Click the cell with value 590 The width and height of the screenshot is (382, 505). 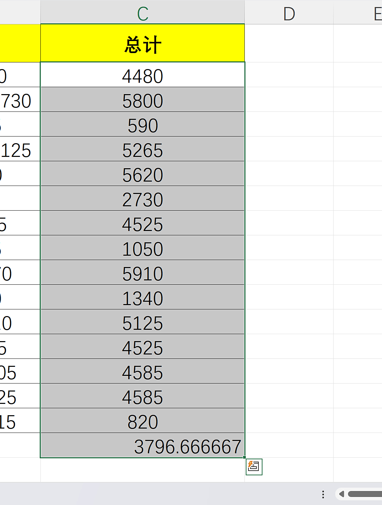point(143,125)
